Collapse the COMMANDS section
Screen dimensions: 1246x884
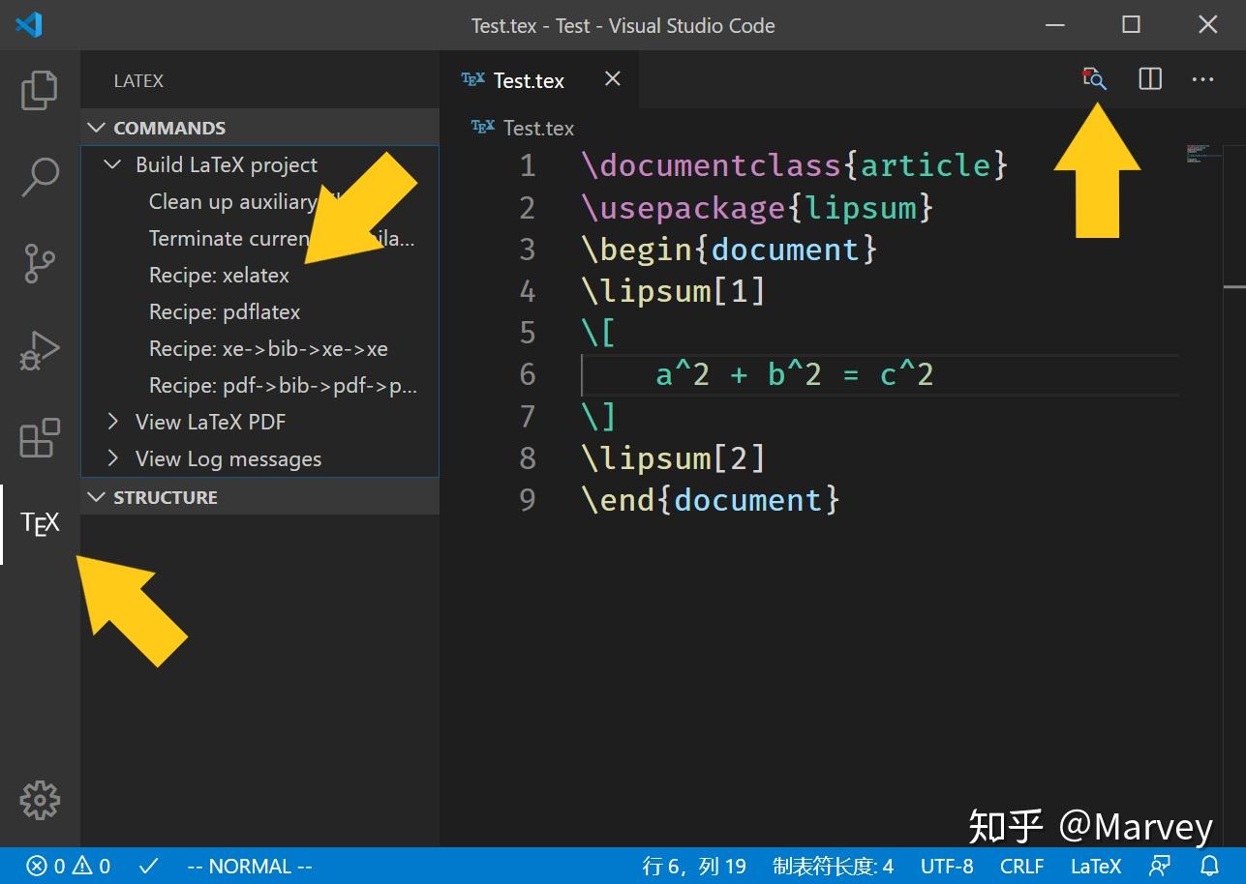95,127
